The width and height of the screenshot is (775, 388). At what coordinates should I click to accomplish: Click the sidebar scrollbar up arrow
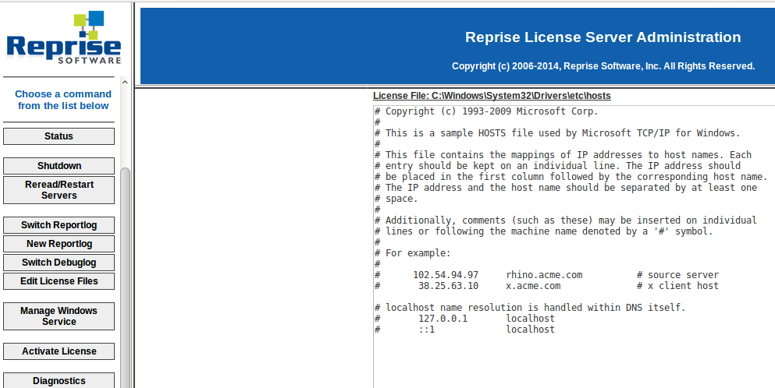pos(125,83)
